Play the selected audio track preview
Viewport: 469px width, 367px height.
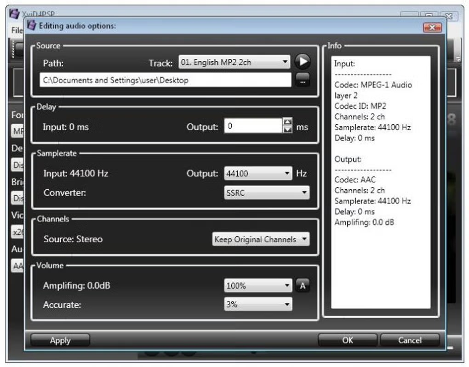tap(303, 61)
